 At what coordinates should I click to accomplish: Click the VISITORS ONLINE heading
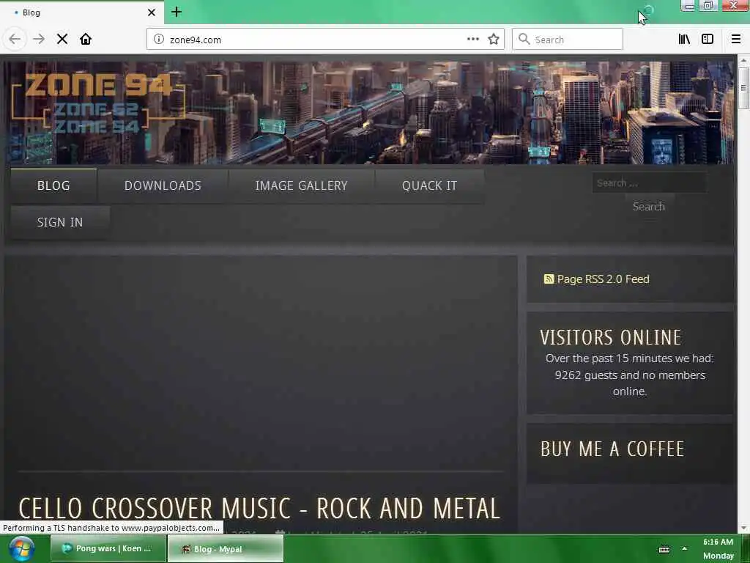click(610, 337)
